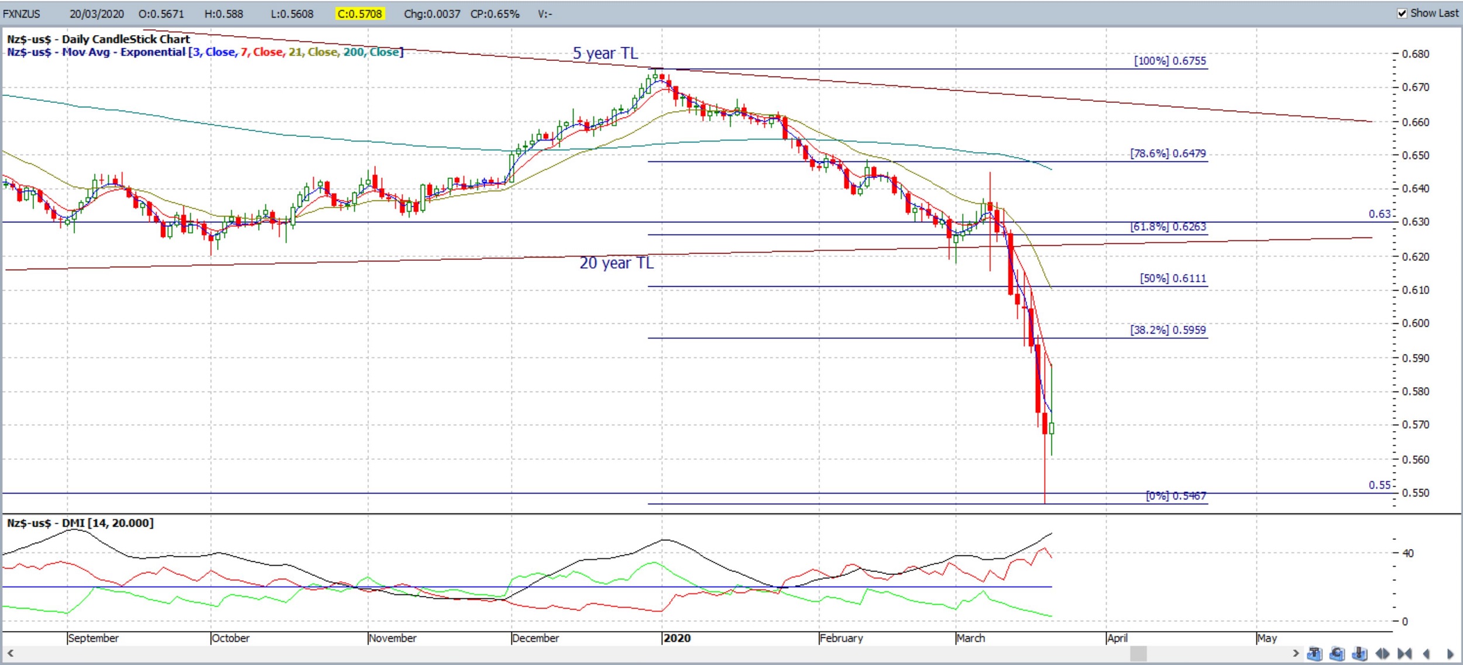Click the [100%] 0.6755 Fibonacci label

click(1170, 61)
